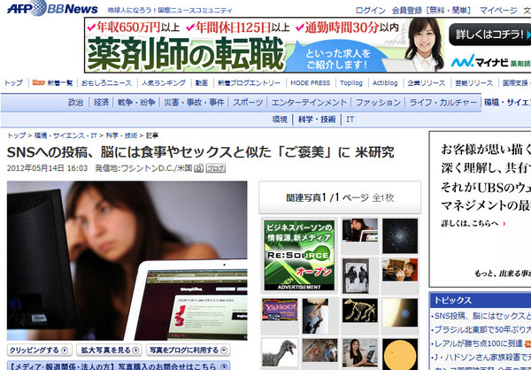Click the 詳しくはコチラ! banner button
Viewport: 531px width, 370px height.
point(489,35)
